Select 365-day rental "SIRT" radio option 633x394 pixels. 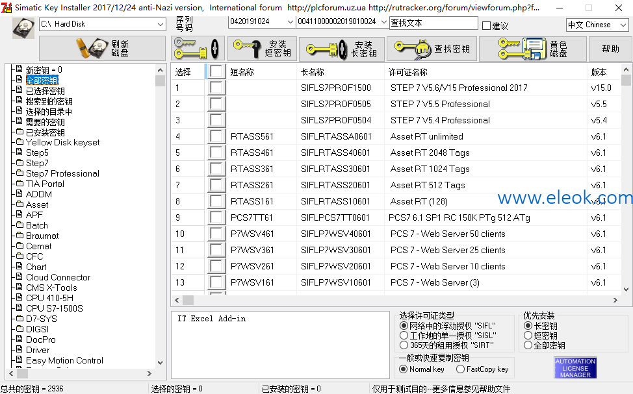point(404,345)
